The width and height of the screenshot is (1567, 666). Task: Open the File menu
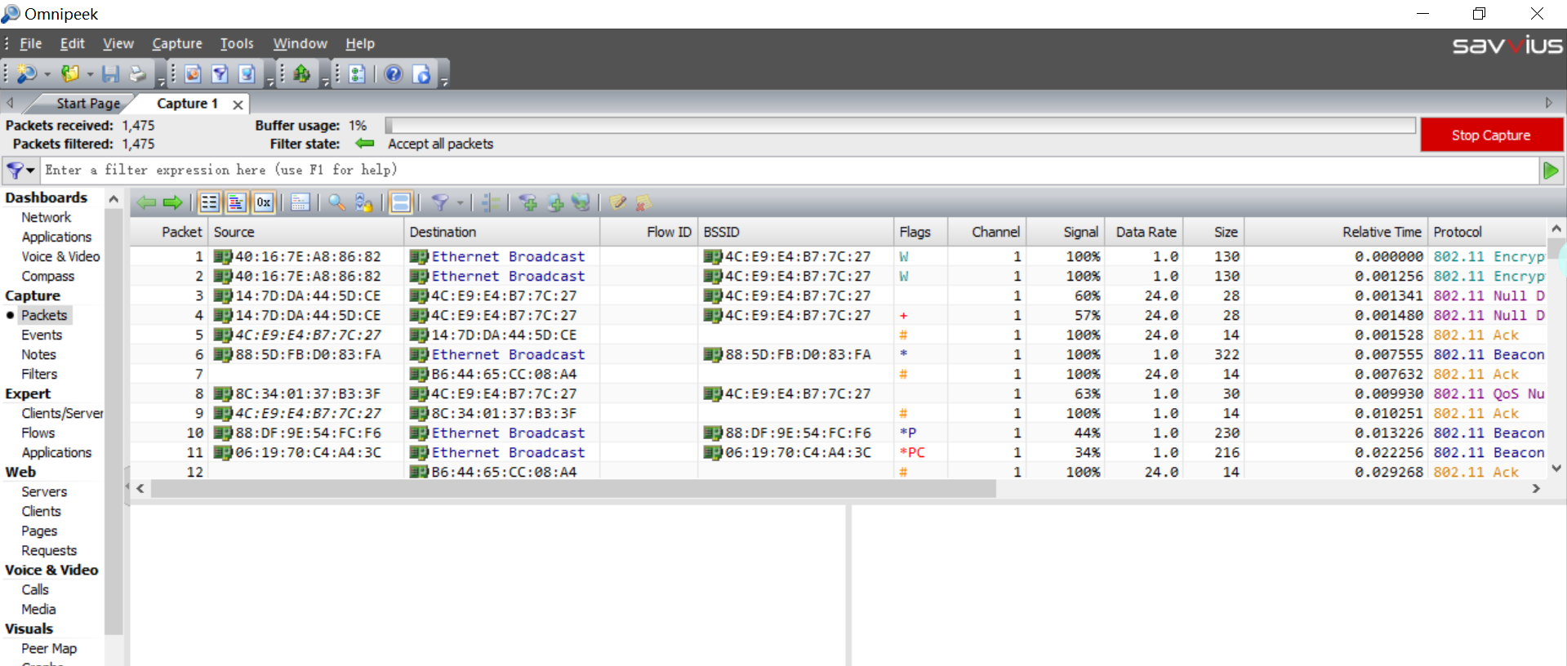30,43
